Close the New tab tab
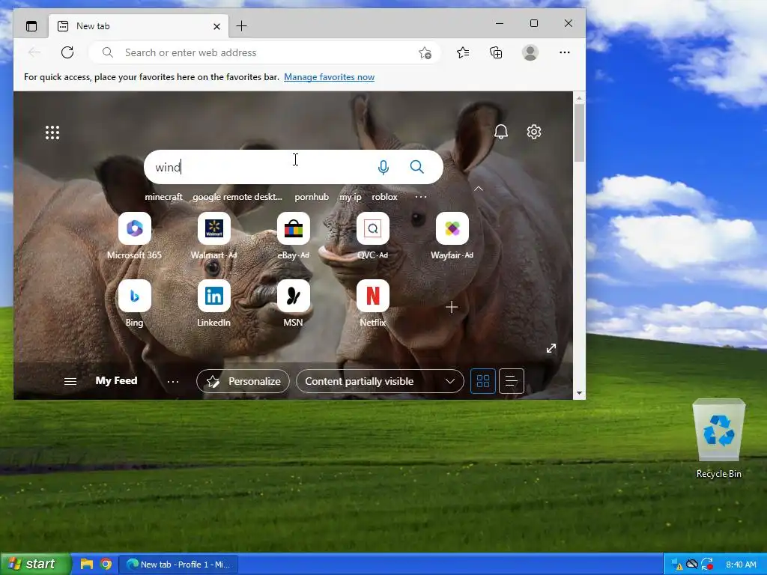 (216, 26)
